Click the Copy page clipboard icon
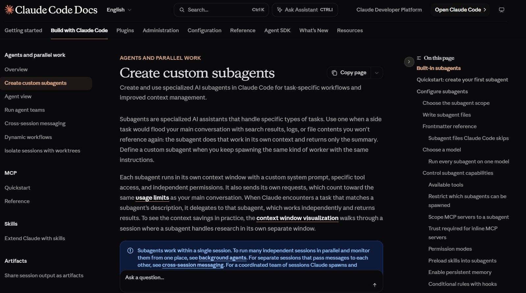Viewport: 526px width, 293px height. 334,73
